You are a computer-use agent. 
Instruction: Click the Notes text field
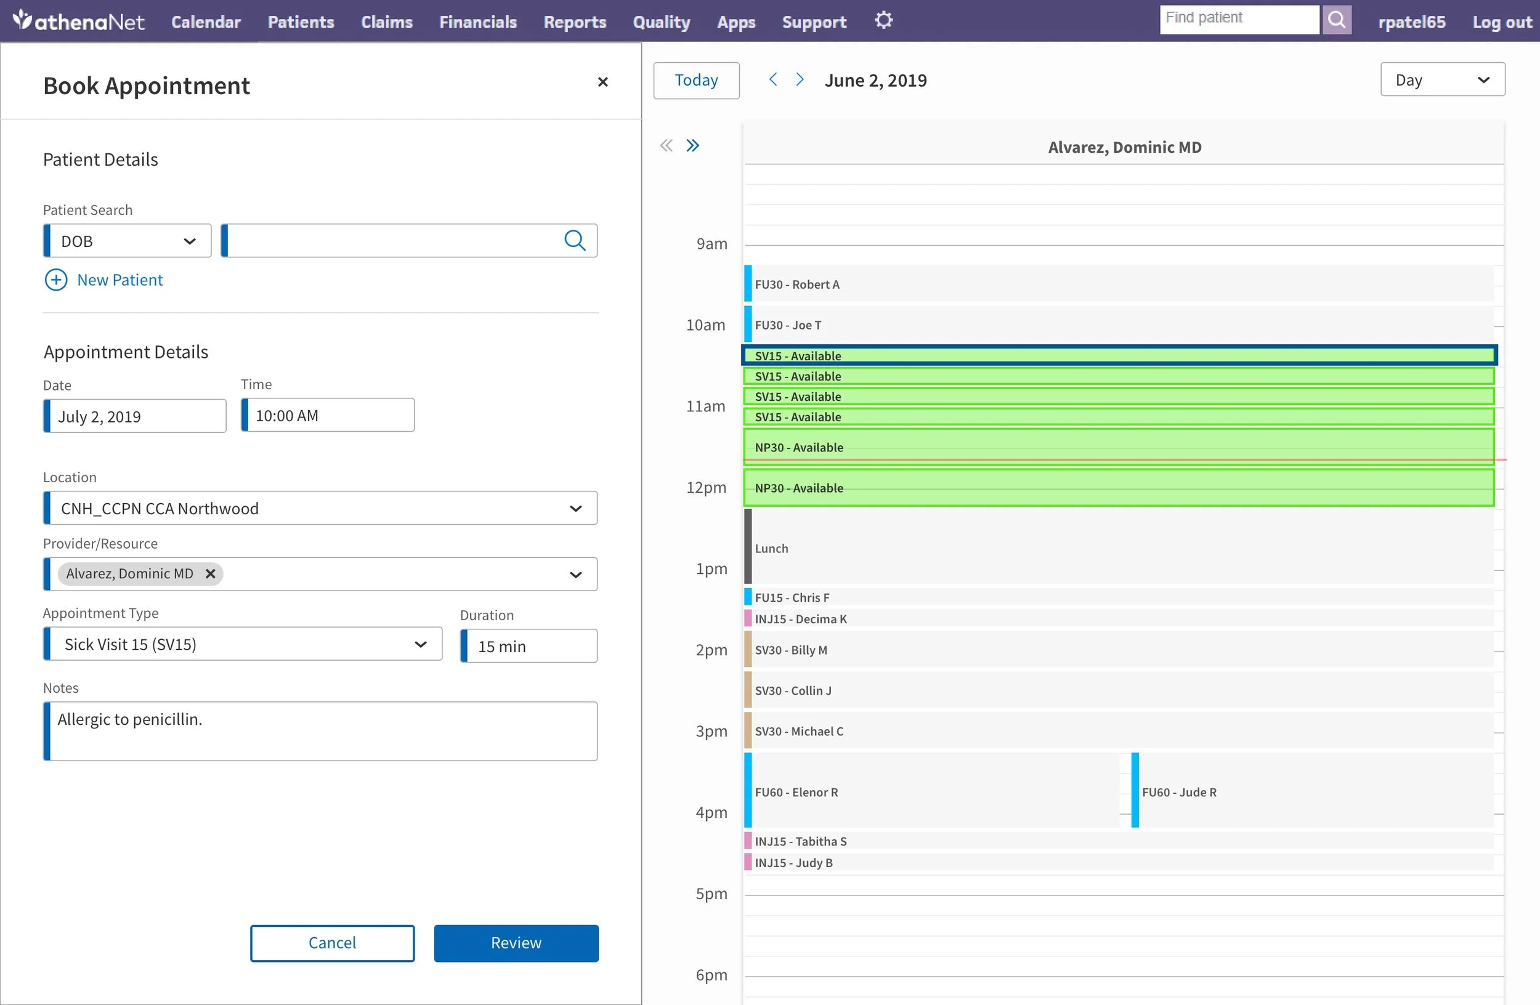point(320,731)
